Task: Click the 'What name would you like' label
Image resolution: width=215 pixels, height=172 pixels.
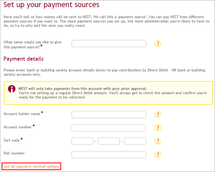Action: coord(32,44)
